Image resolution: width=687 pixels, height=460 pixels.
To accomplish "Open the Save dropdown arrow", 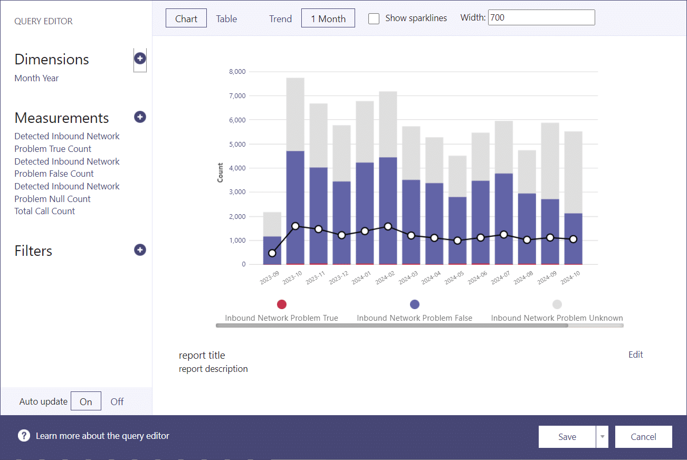I will (602, 437).
